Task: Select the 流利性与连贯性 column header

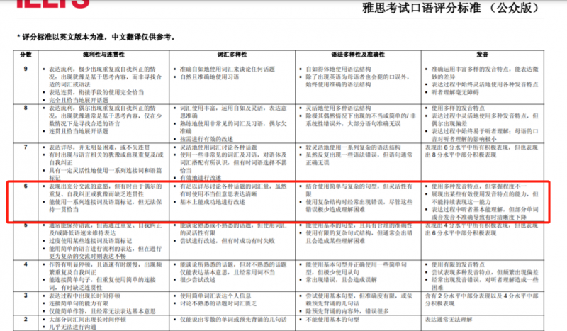Action: [103, 55]
